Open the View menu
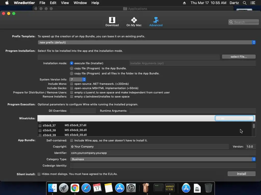The image size is (261, 195). (x=65, y=3)
